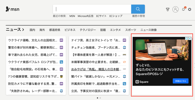This screenshot has height=100, width=195.
Task: Select recent search ECショップ
Action: point(116,16)
